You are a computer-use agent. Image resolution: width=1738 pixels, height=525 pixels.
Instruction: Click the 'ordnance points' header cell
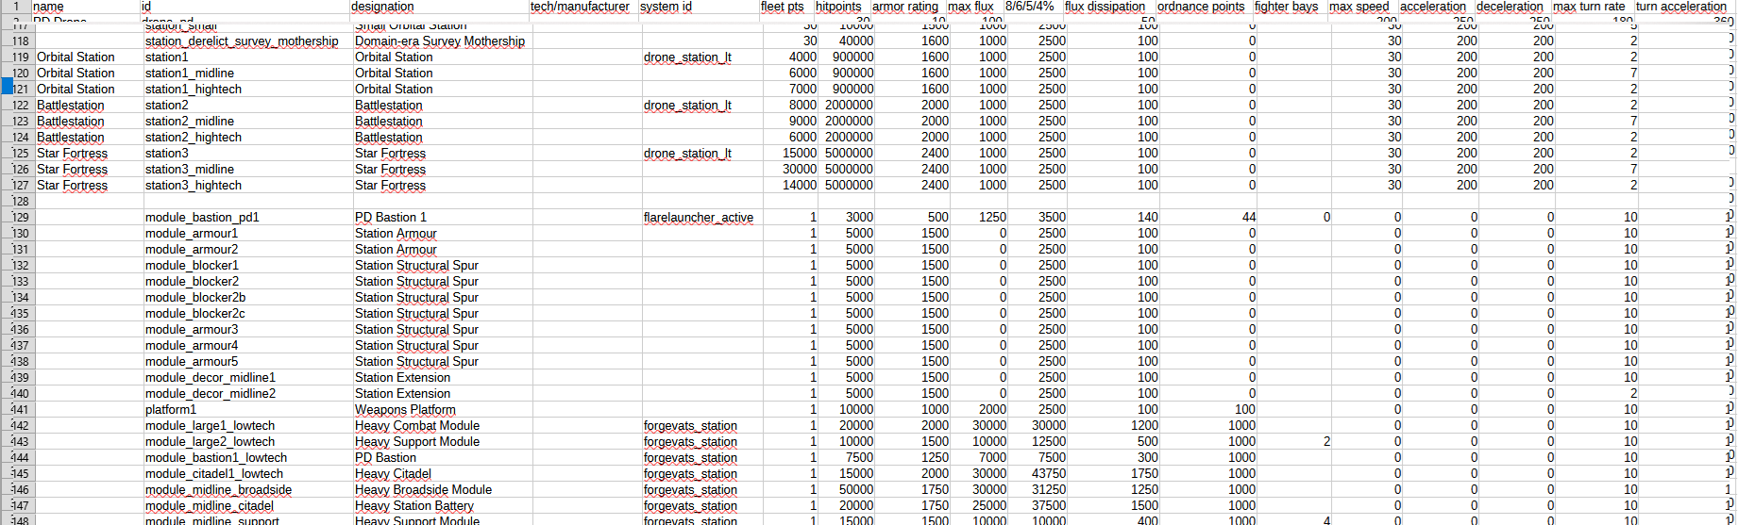1205,7
